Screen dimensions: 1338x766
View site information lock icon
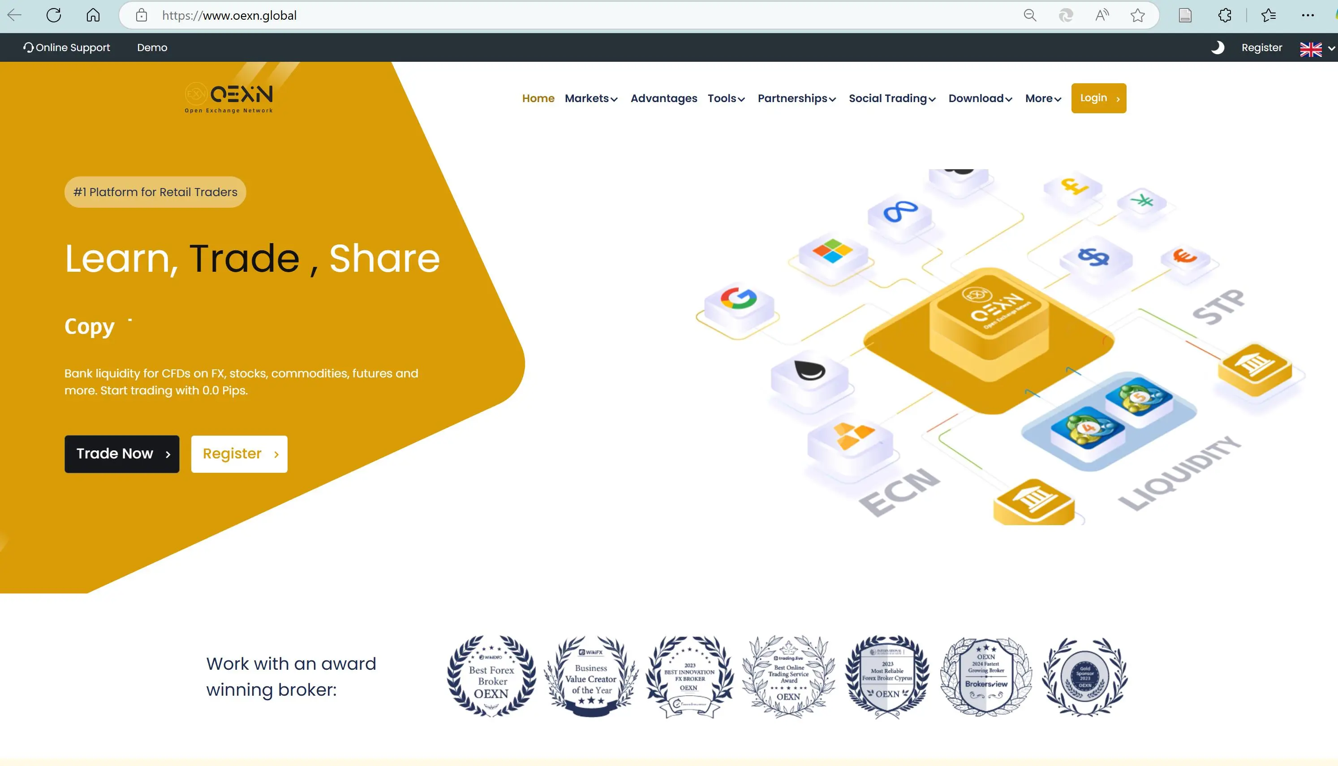142,15
